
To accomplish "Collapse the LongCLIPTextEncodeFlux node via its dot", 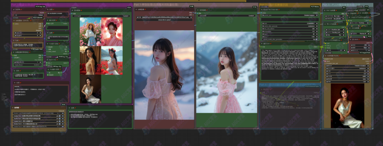I will point(349,17).
